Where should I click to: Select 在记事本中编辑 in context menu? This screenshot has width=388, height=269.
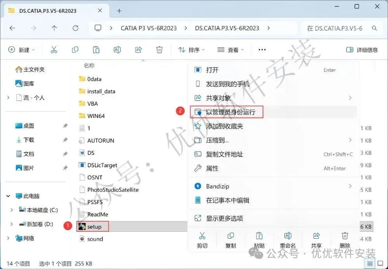click(274, 200)
